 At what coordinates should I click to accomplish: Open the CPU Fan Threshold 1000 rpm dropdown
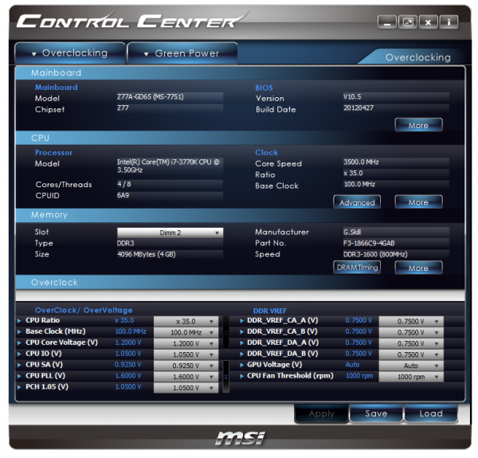411,377
